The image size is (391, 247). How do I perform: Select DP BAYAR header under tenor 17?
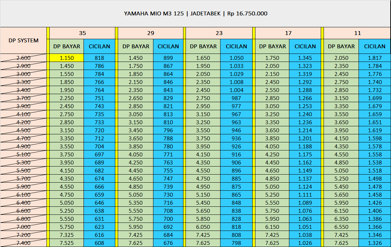[x=272, y=47]
